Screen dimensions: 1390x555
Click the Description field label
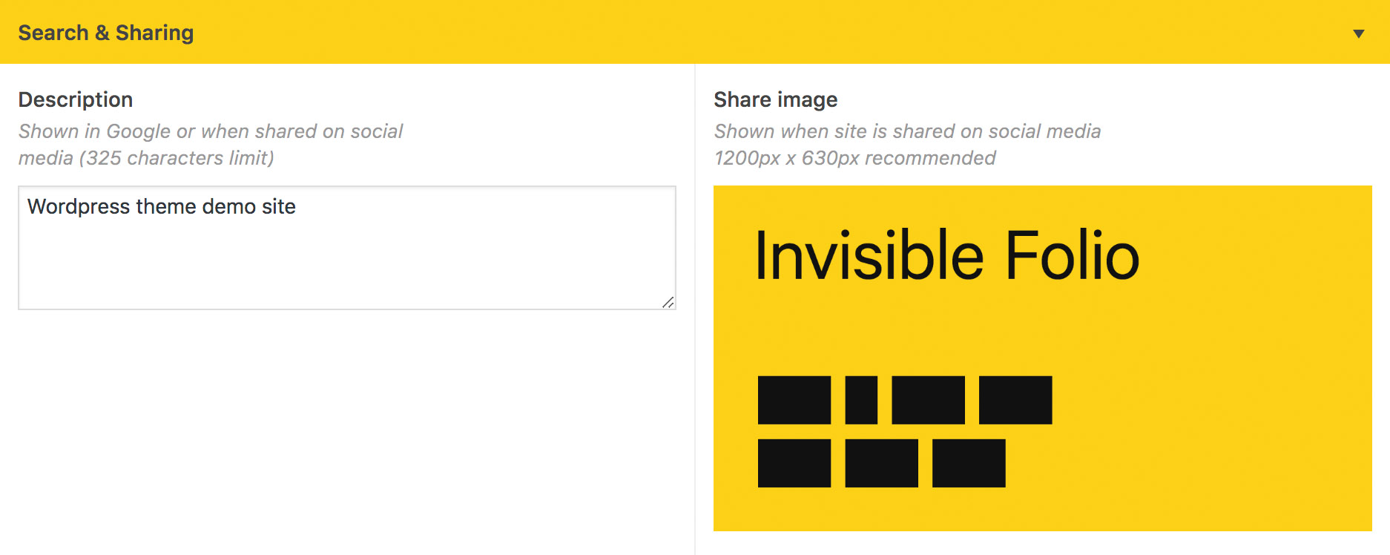[x=76, y=99]
